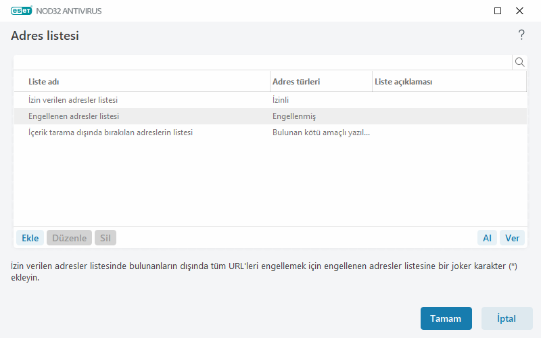Select İzin verilen adresler listesi row
541x338 pixels.
click(x=78, y=100)
